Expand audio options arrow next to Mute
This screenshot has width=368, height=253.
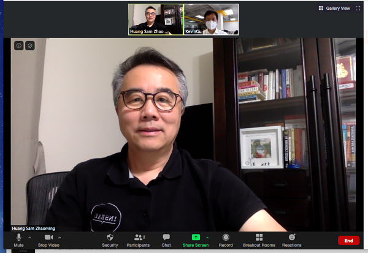pos(29,237)
